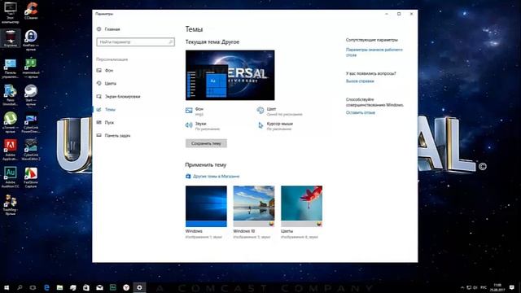Open the Action Center notifications icon
Viewport: 521px width, 293px height.
512,287
